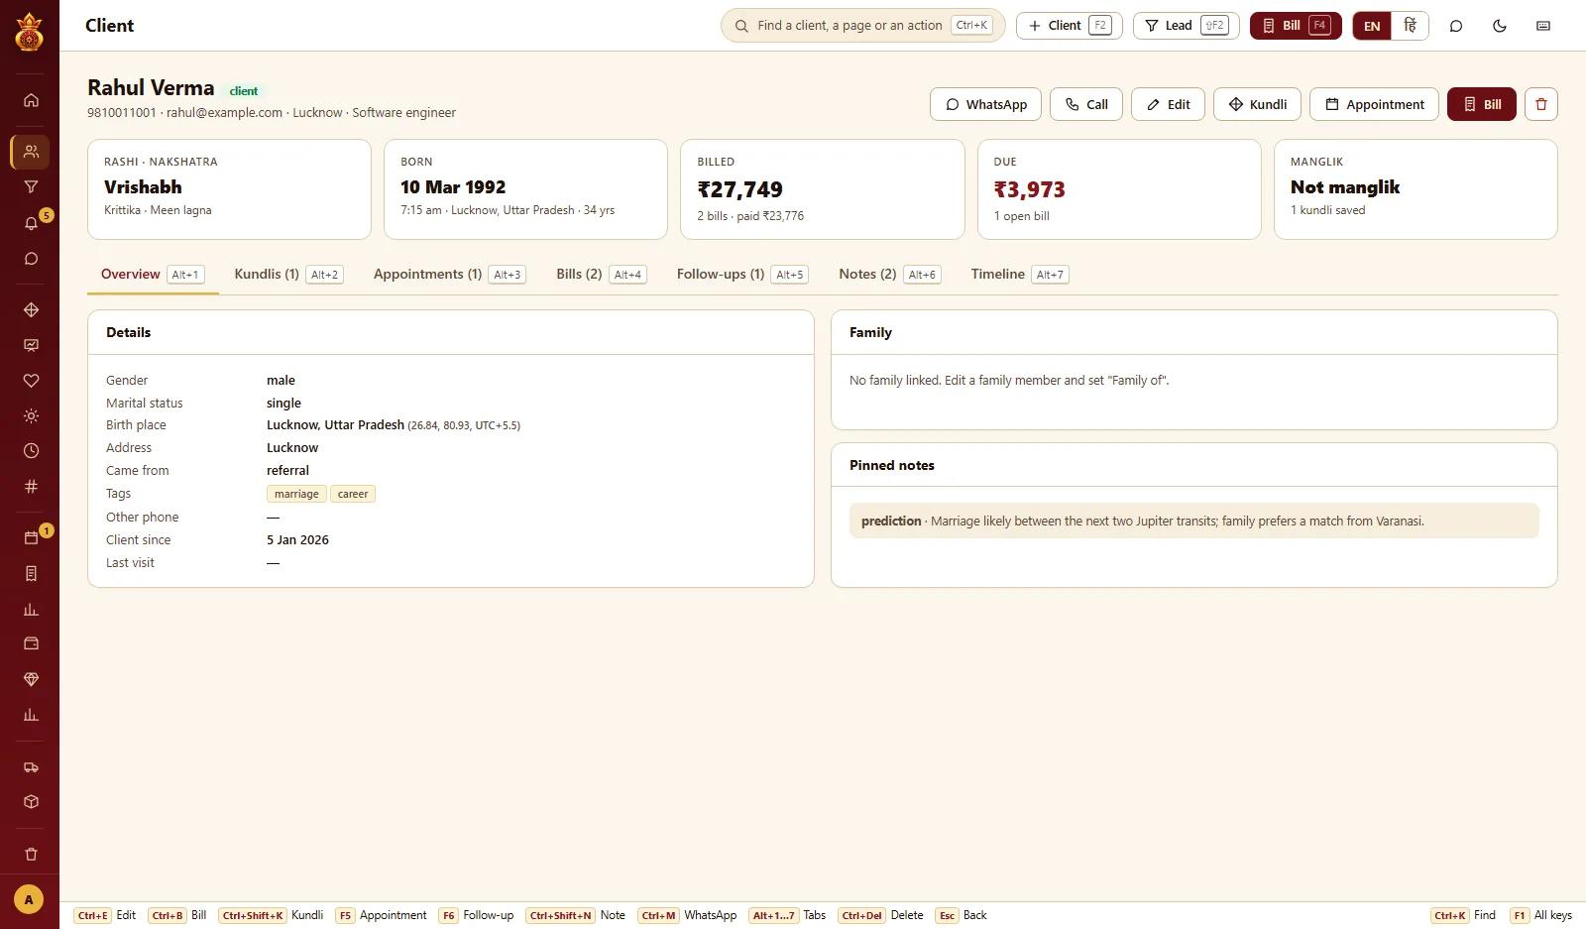Click the Call button

[1086, 104]
